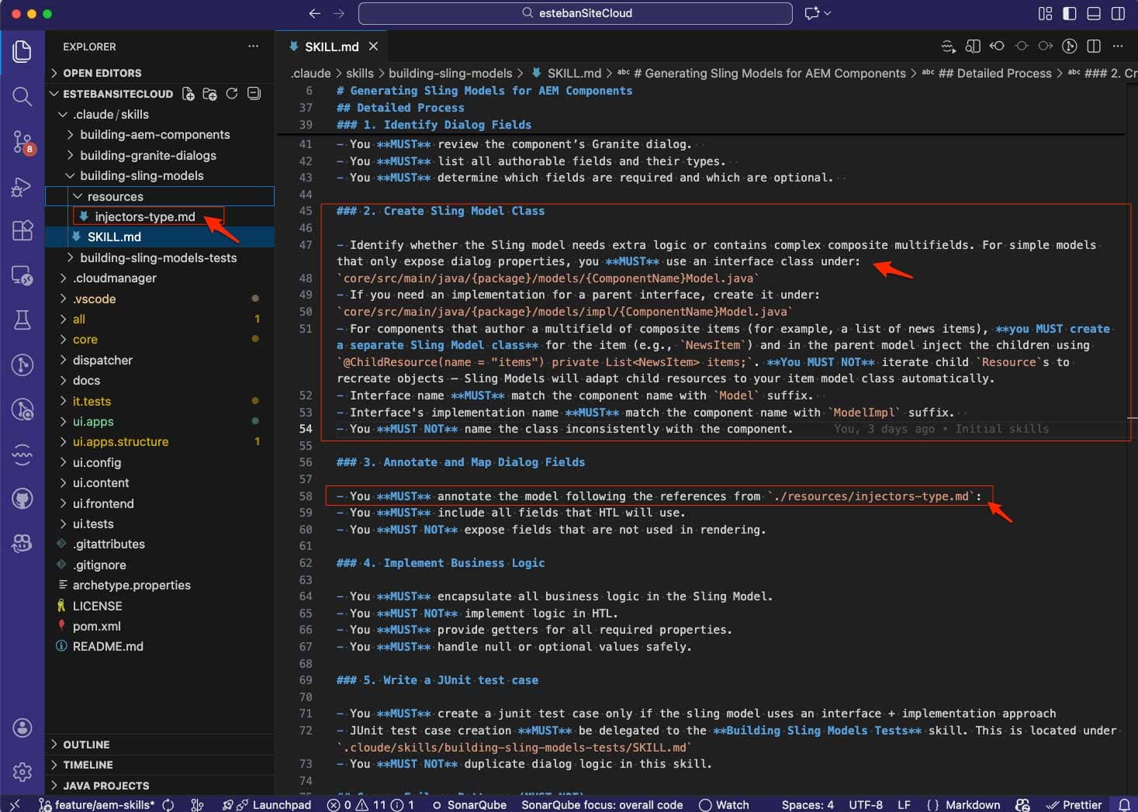
Task: Open the notifications bell in status bar
Action: pyautogui.click(x=1123, y=805)
